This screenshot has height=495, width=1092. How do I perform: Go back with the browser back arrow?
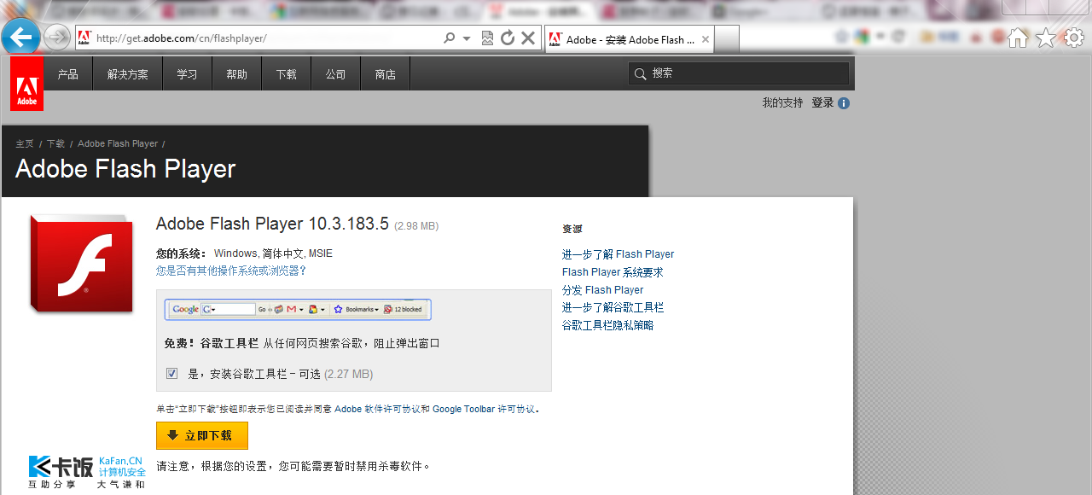(x=21, y=37)
